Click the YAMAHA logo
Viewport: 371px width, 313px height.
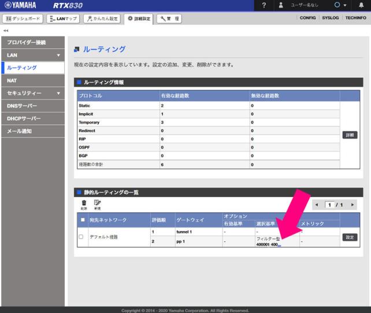[x=20, y=5]
